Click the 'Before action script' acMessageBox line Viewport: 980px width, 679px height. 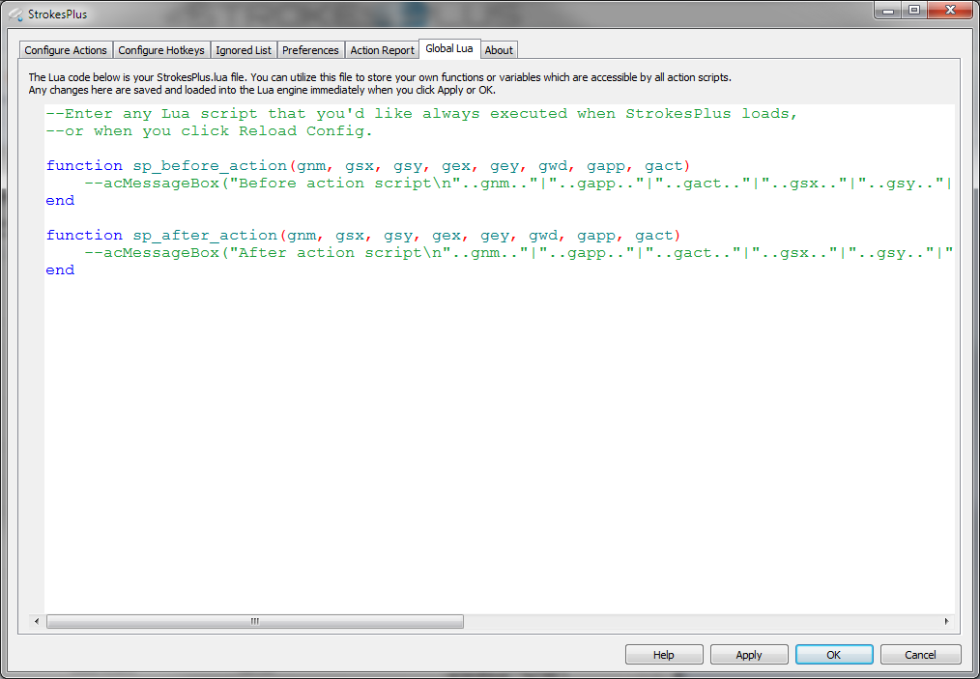[517, 183]
